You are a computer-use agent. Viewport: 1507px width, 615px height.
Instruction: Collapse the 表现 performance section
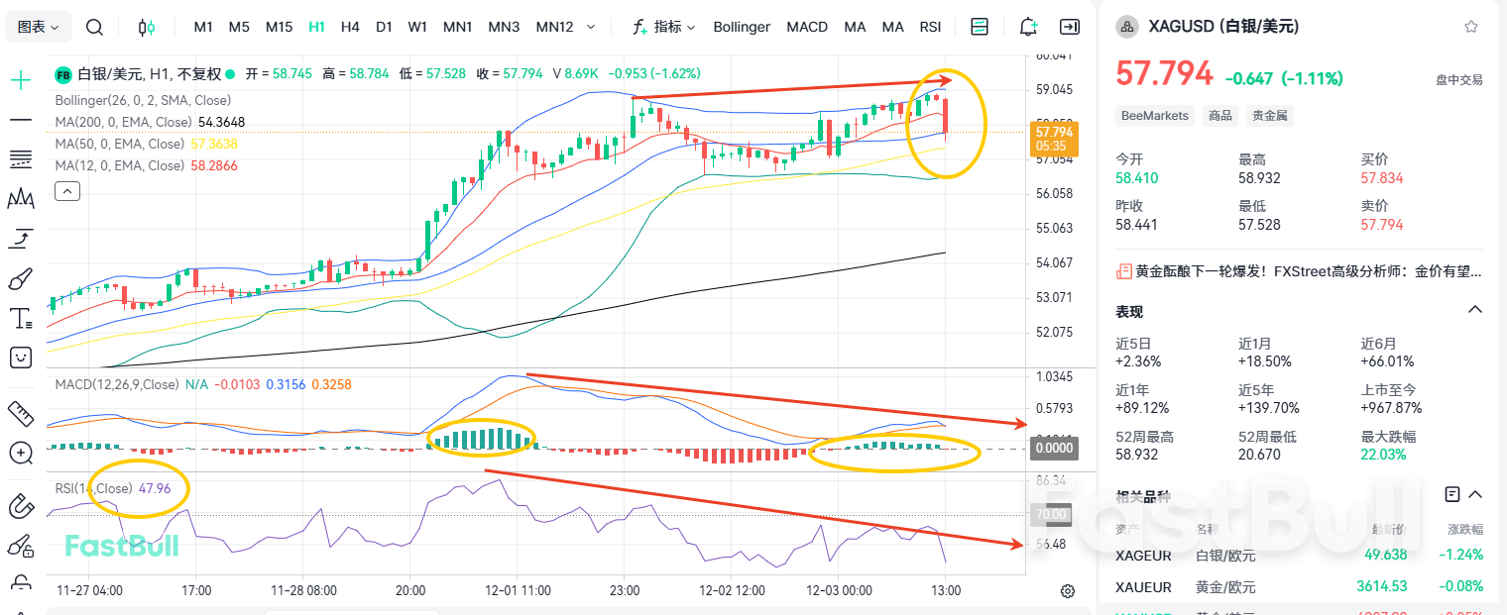1471,309
